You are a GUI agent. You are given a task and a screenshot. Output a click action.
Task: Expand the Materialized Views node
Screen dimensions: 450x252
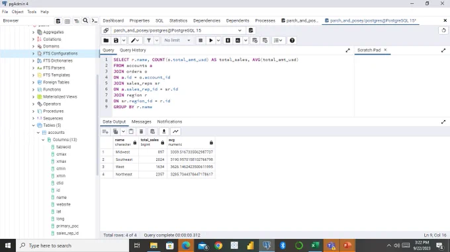[x=33, y=97]
